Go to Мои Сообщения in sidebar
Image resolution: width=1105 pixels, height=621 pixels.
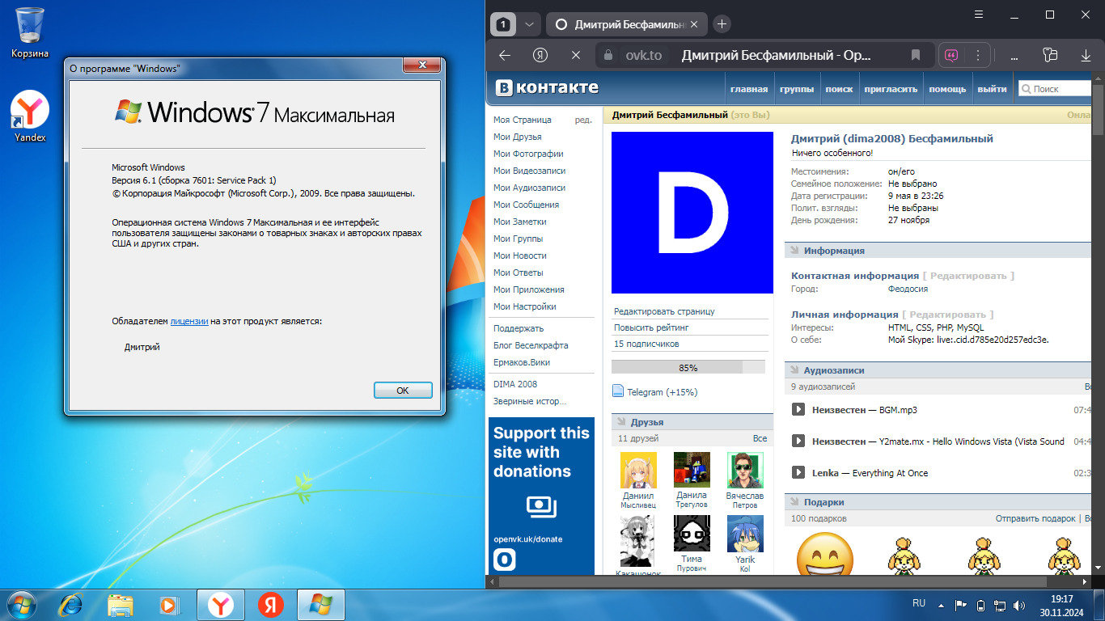click(526, 205)
